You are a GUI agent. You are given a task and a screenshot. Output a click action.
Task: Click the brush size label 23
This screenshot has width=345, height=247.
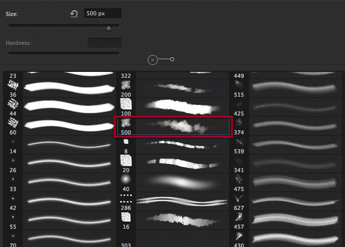pos(13,76)
